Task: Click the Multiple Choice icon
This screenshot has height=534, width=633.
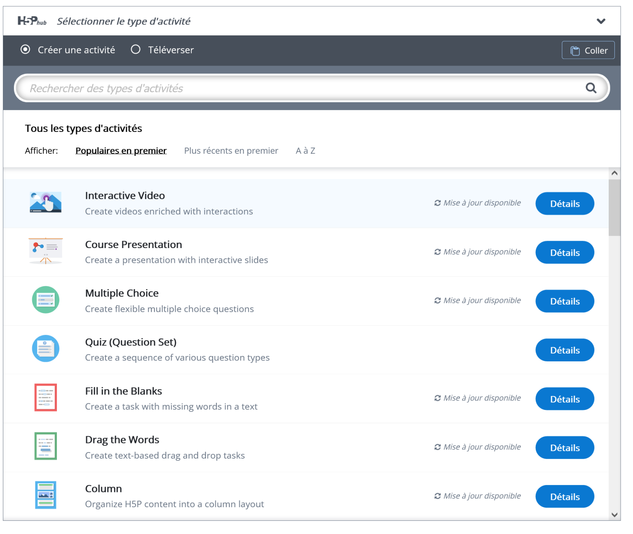Action: point(46,300)
